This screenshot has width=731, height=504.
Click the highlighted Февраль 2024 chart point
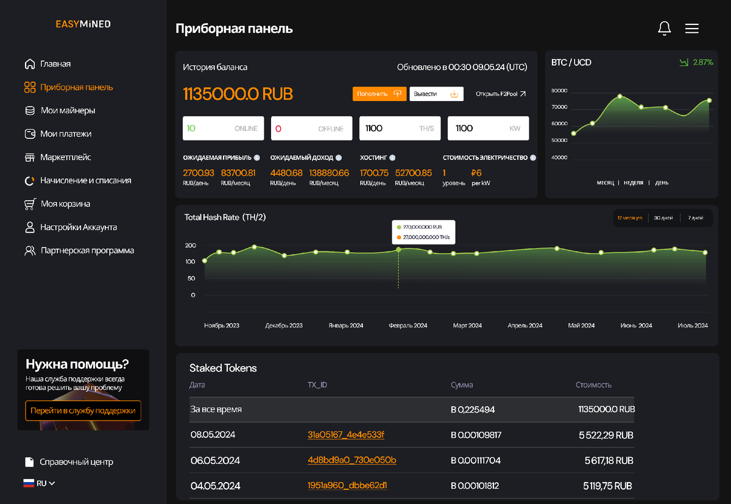[399, 250]
